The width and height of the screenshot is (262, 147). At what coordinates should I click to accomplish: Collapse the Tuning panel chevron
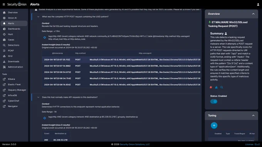click(253, 116)
